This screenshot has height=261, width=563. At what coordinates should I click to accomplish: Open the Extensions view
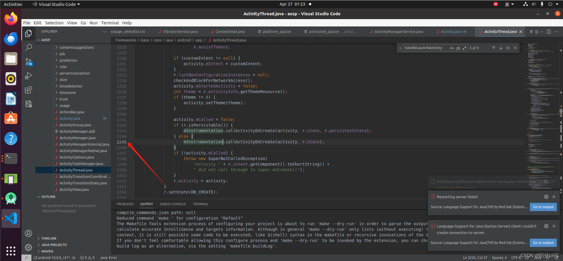[x=28, y=90]
